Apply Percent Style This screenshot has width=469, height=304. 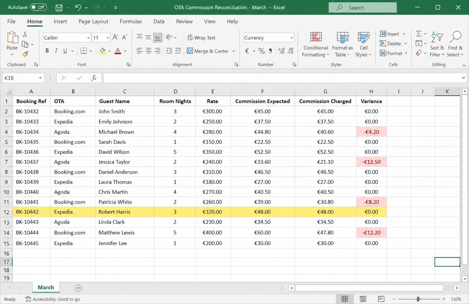point(261,51)
